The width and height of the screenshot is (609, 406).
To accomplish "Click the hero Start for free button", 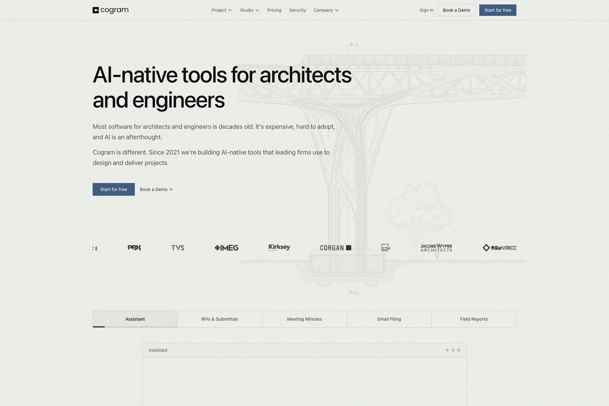I will point(114,189).
